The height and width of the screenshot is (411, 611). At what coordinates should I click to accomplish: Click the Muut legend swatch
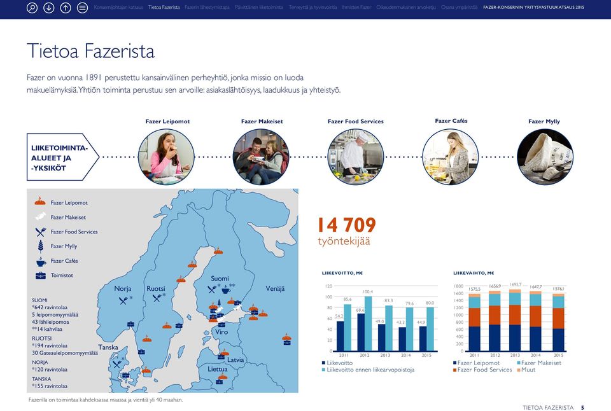(519, 370)
